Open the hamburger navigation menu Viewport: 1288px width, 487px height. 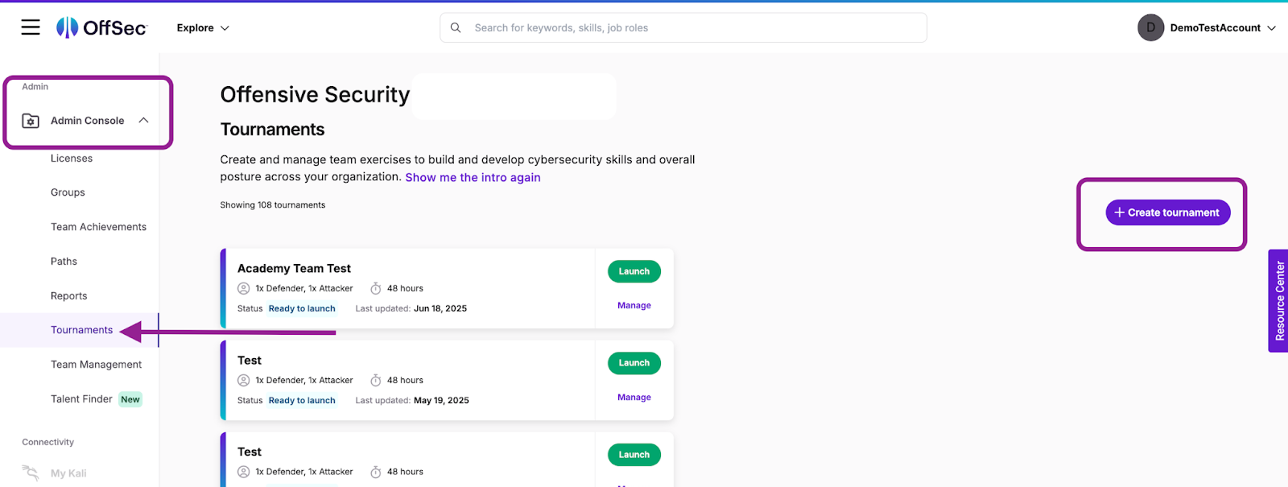31,27
